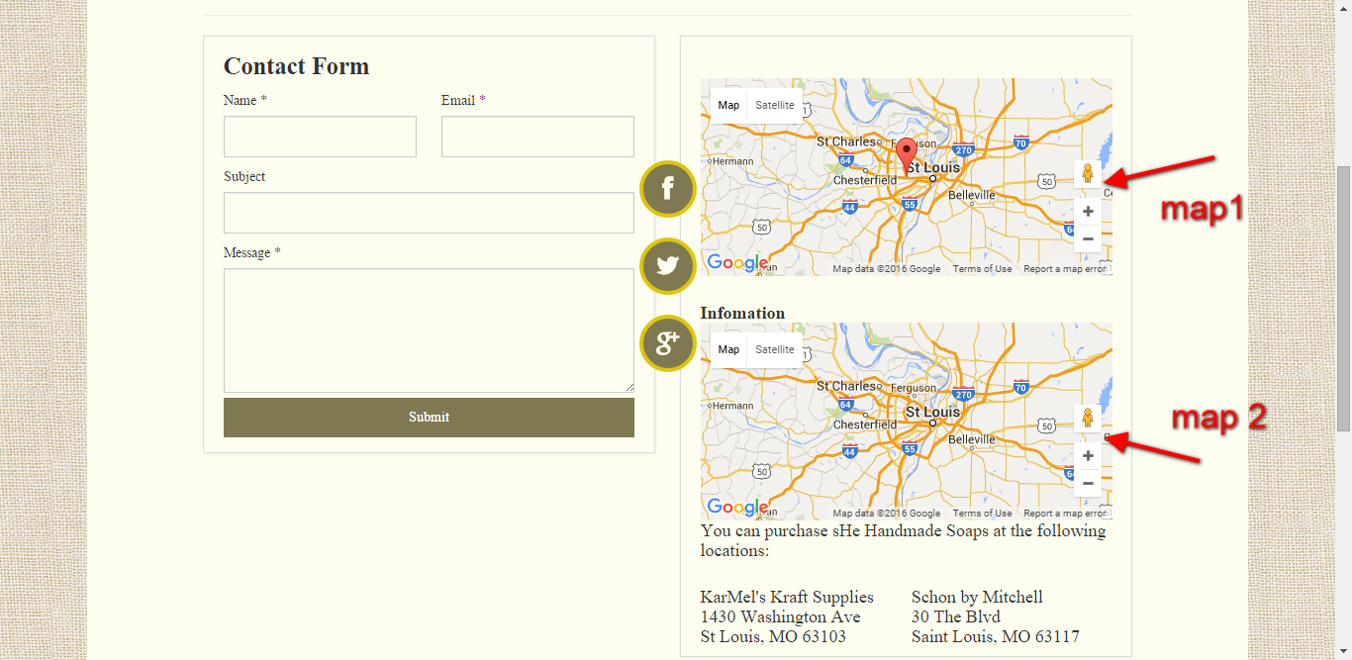Viewport: 1352px width, 660px height.
Task: Zoom in on the bottom map
Action: 1087,456
